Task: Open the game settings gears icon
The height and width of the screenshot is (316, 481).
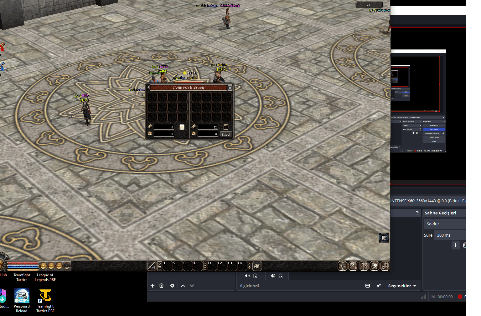Action: coord(385,266)
